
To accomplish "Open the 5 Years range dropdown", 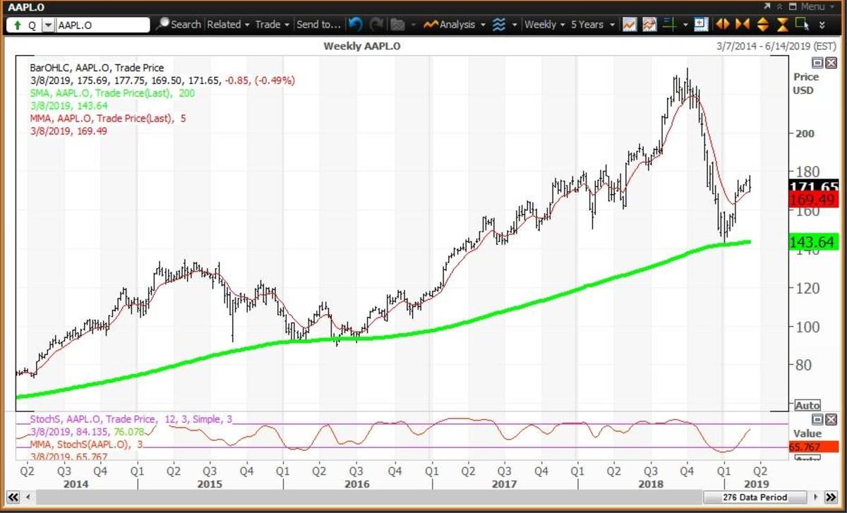I will click(592, 25).
